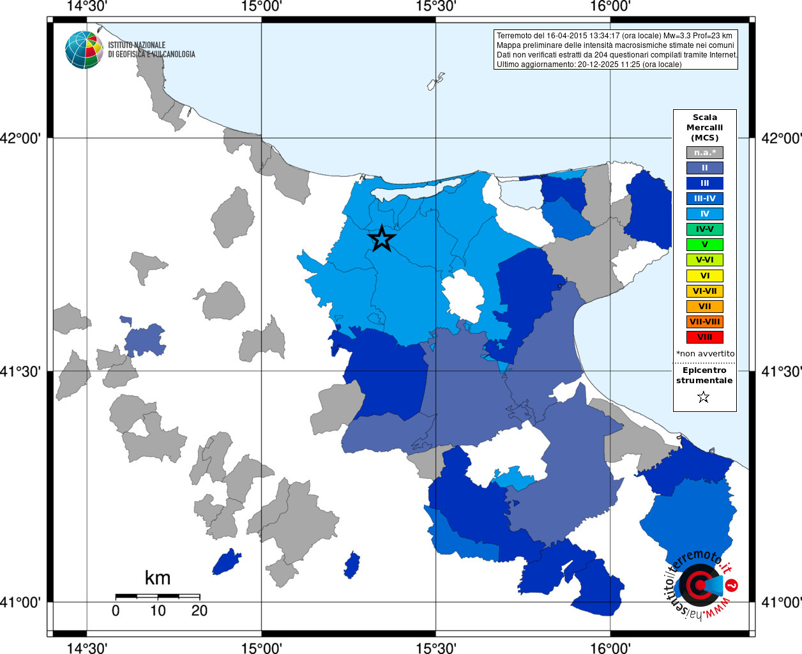Screen dimensions: 802x654
Task: Click the V-VI intensity legend swatch
Action: 705,260
